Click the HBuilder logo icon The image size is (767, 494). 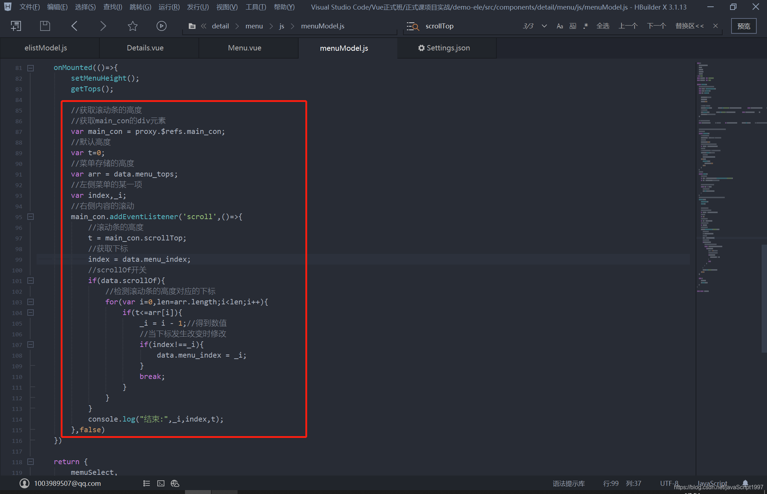point(7,7)
